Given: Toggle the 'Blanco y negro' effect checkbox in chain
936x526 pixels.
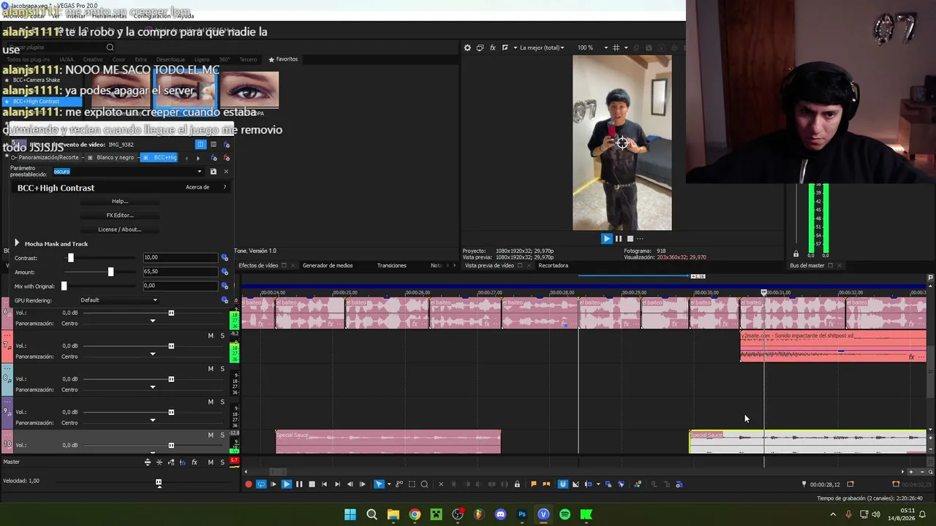Looking at the screenshot, I should 89,157.
